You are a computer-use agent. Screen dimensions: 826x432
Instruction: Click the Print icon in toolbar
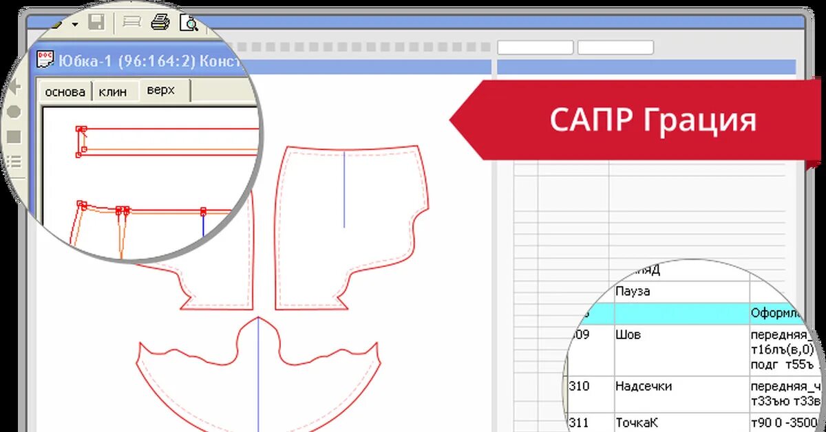(x=160, y=23)
